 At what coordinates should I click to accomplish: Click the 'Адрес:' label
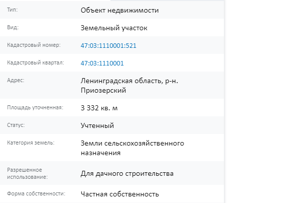tap(16, 80)
